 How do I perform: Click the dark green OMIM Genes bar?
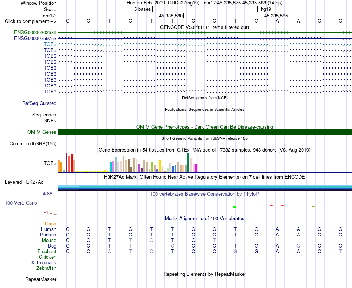(205, 132)
